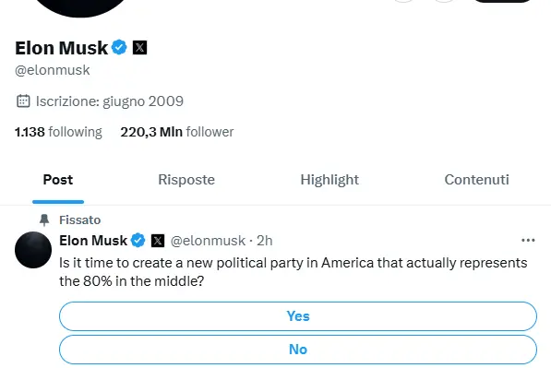Click the blue verified badge beside the profile name
Viewport: 551px width, 368px height.
(119, 47)
